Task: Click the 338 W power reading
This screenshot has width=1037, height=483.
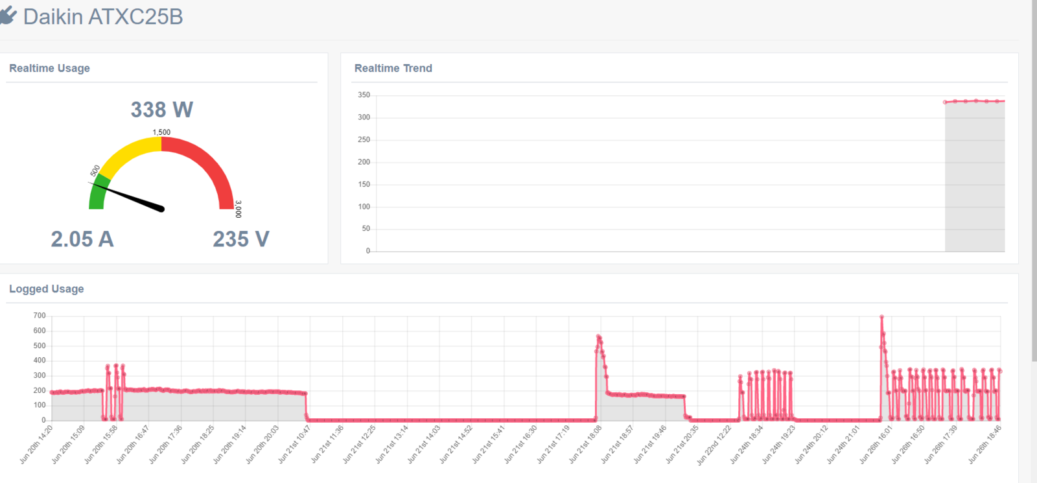Action: 162,110
